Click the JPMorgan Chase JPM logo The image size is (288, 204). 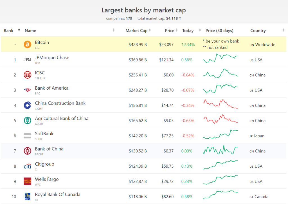tap(28, 60)
